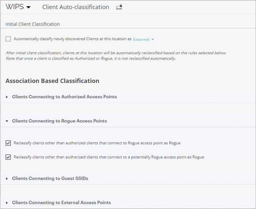This screenshot has height=209, width=256.
Task: Expand Clients Connecting to External Access Points
Action: point(7,202)
